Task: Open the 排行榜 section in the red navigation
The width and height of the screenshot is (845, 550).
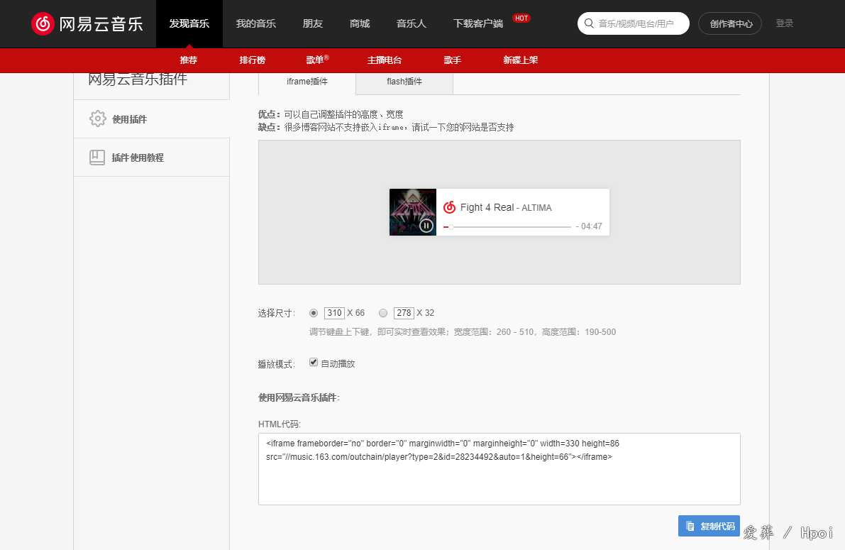Action: pyautogui.click(x=253, y=60)
